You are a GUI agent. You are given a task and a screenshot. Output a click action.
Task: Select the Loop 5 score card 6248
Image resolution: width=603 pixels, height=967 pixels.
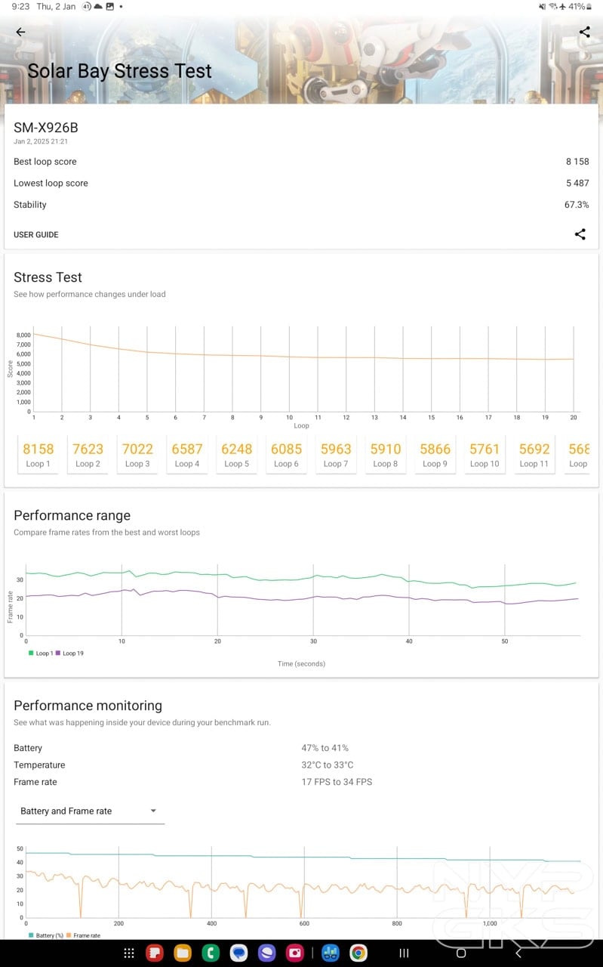236,454
